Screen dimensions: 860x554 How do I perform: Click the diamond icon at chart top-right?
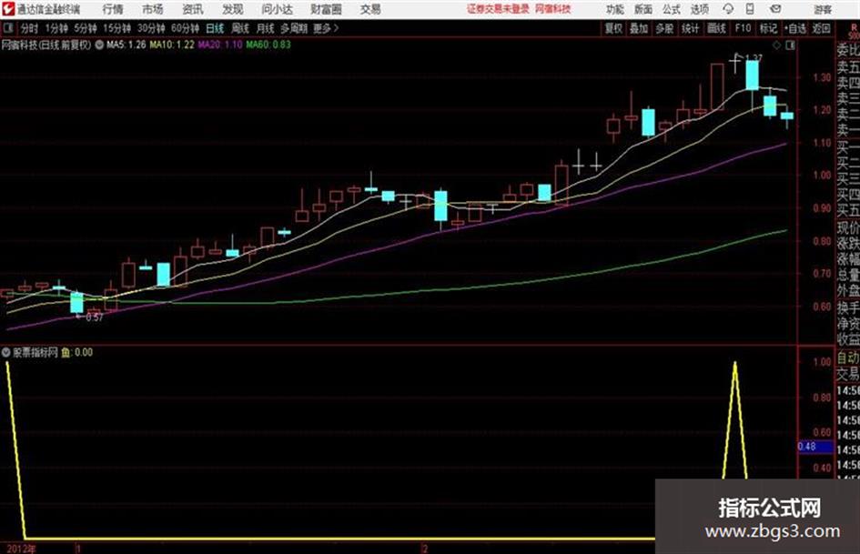click(x=776, y=45)
